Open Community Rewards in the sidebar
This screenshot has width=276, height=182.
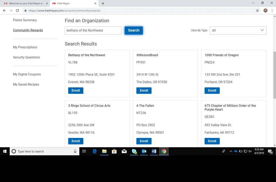[28, 30]
